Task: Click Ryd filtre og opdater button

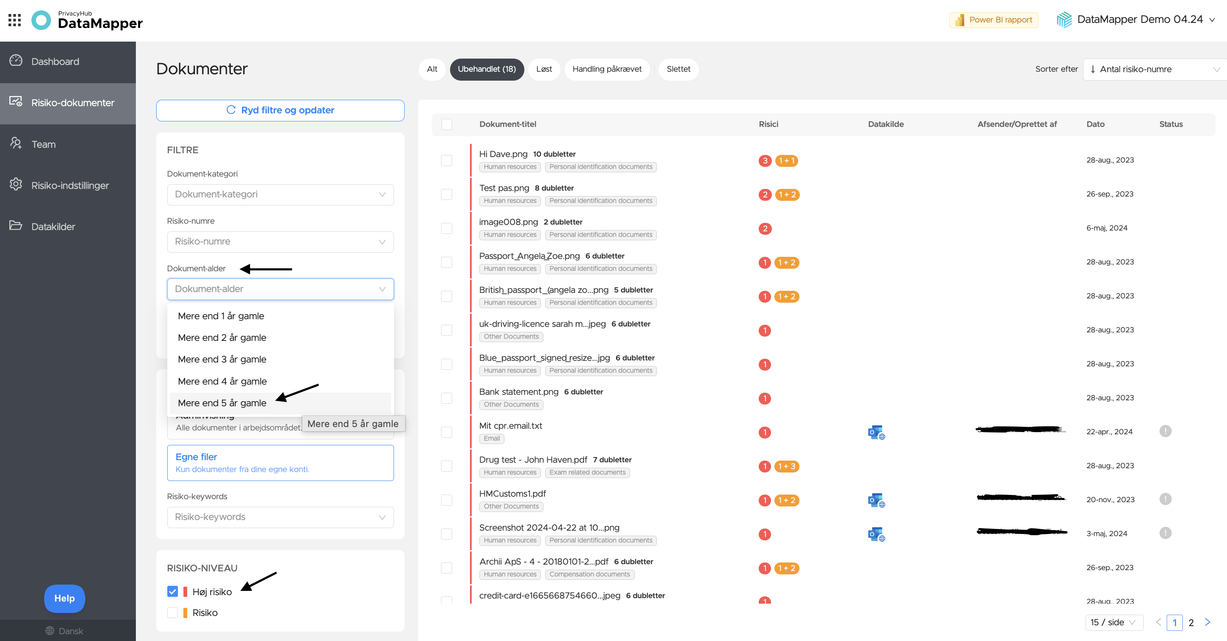Action: point(280,110)
